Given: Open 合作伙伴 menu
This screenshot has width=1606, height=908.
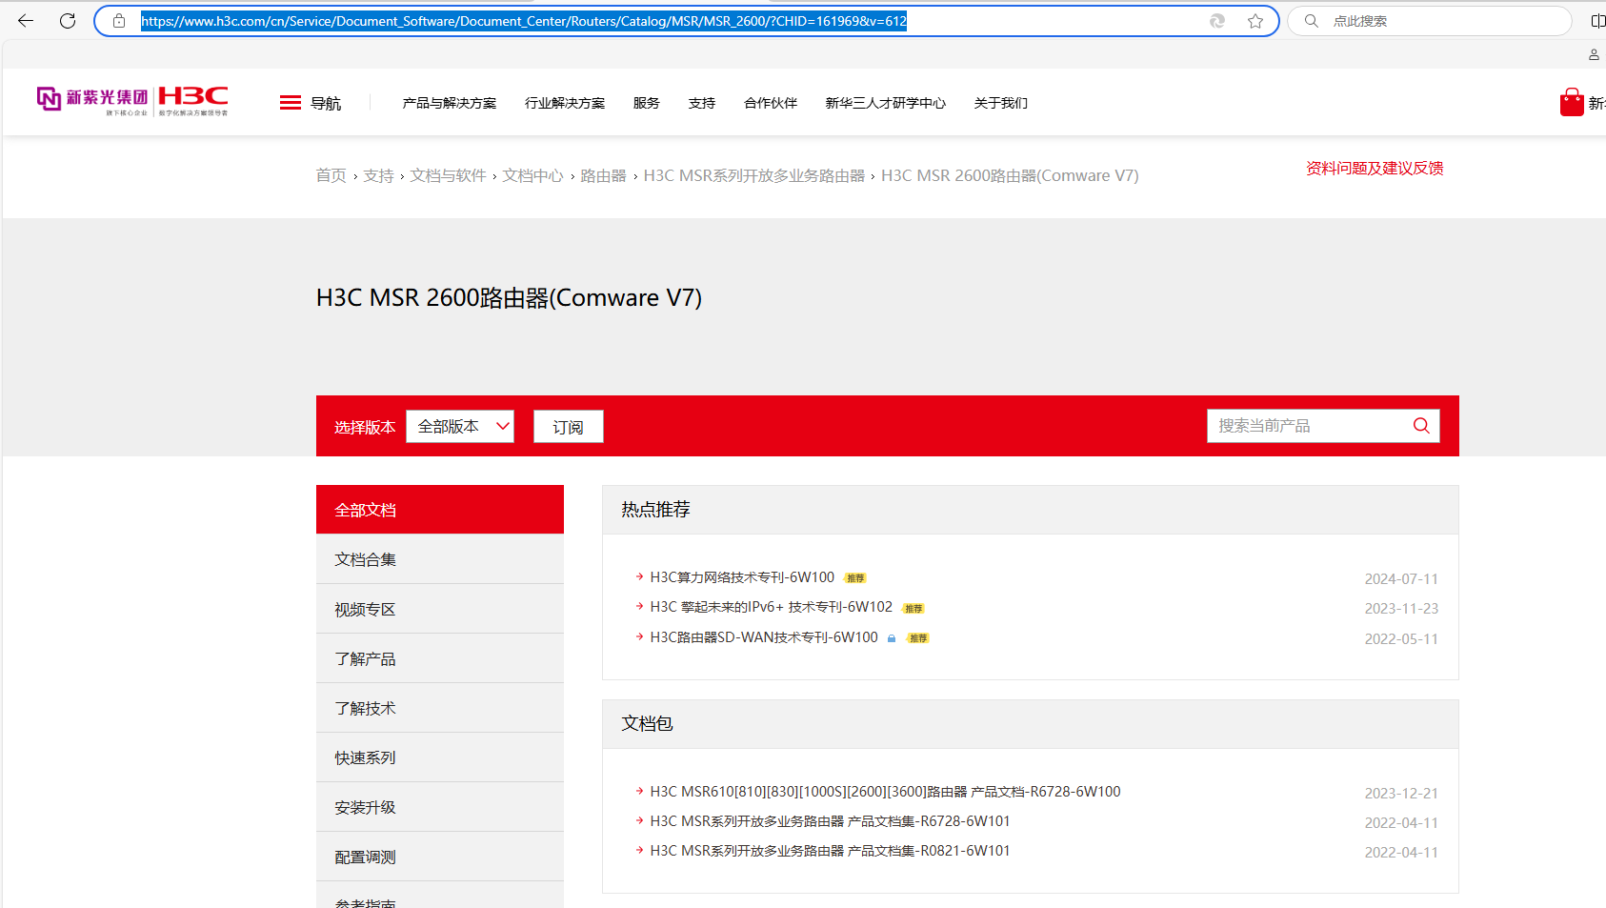Looking at the screenshot, I should point(771,103).
